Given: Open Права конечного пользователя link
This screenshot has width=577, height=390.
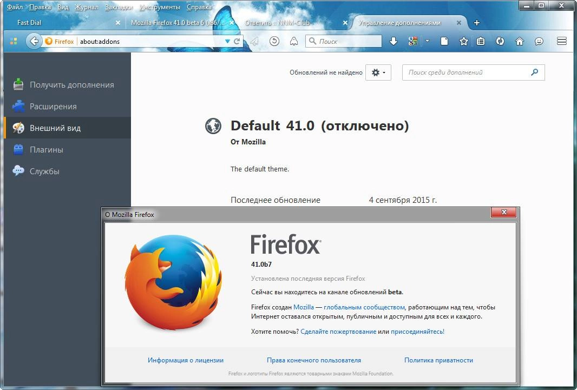Looking at the screenshot, I should click(314, 360).
